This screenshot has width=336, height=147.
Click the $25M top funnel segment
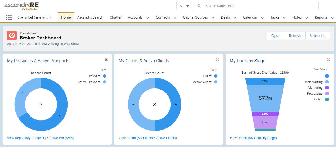point(265,81)
